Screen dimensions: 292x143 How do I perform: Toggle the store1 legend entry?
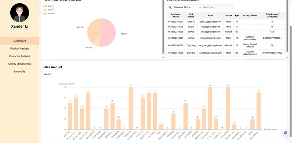tap(49, 6)
